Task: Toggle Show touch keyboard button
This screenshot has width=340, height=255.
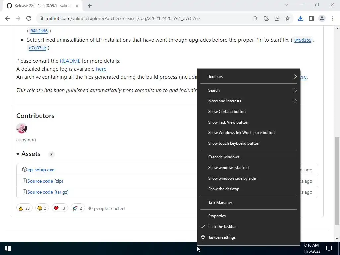Action: 248,143
